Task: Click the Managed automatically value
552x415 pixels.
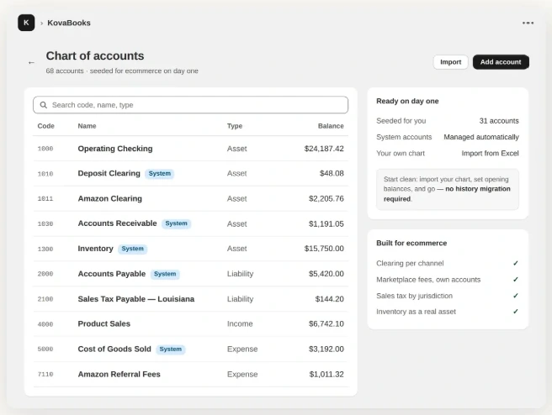Action: point(480,137)
